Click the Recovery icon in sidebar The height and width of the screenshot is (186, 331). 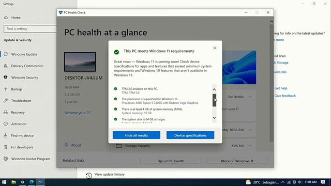6,112
